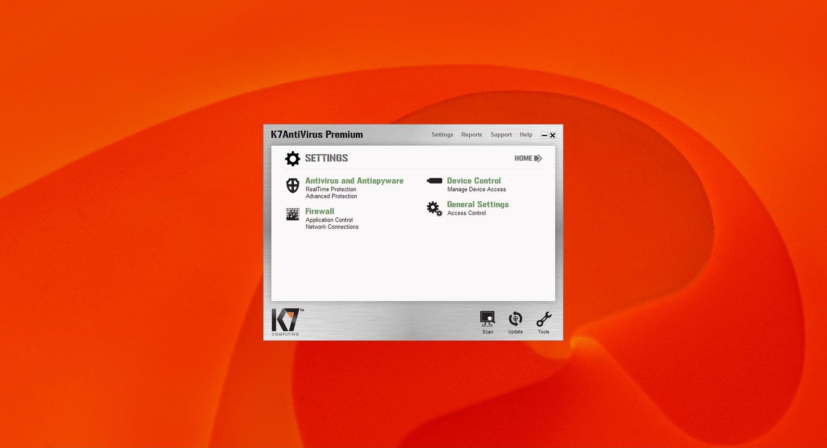Click the Antivirus shield icon
This screenshot has height=448, width=827.
coord(292,186)
